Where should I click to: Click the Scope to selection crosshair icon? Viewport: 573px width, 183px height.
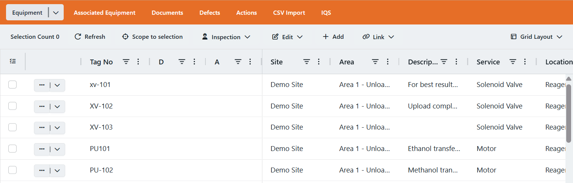tap(126, 37)
